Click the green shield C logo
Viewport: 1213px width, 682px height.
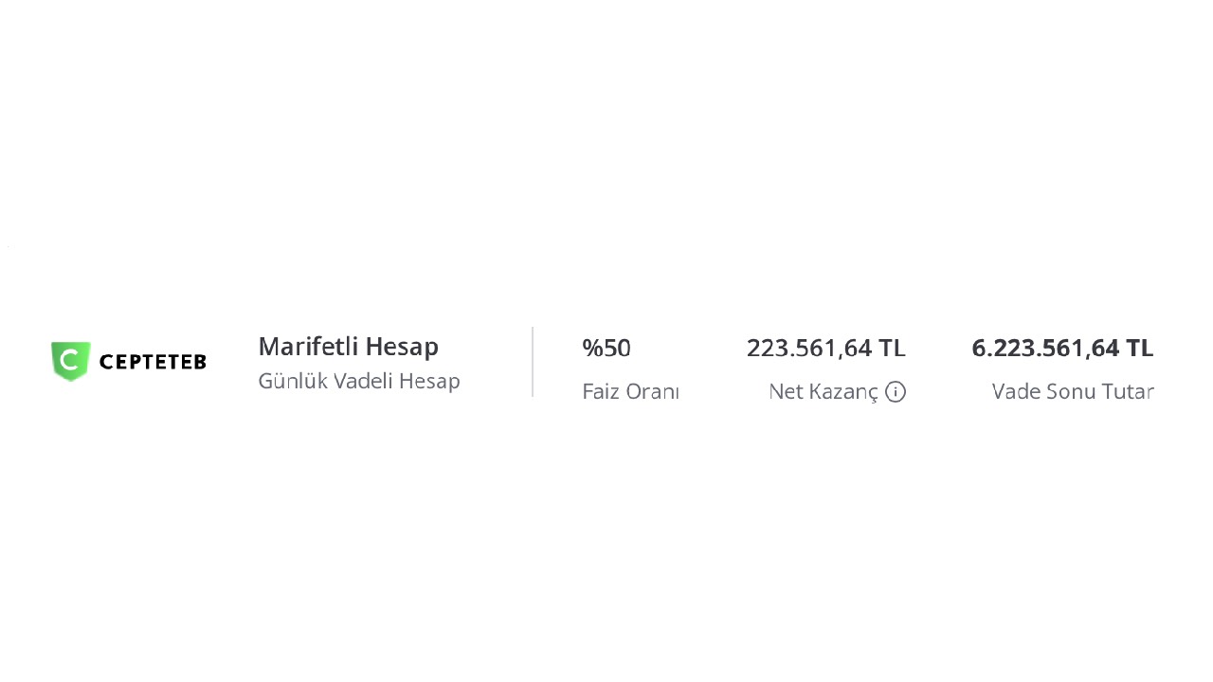[x=71, y=361]
